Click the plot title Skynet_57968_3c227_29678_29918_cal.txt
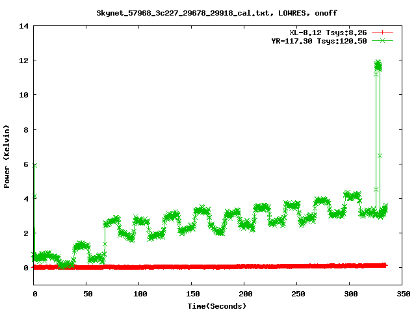 [183, 13]
